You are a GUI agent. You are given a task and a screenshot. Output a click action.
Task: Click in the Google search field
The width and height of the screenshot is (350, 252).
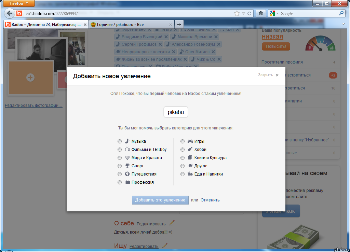click(308, 14)
